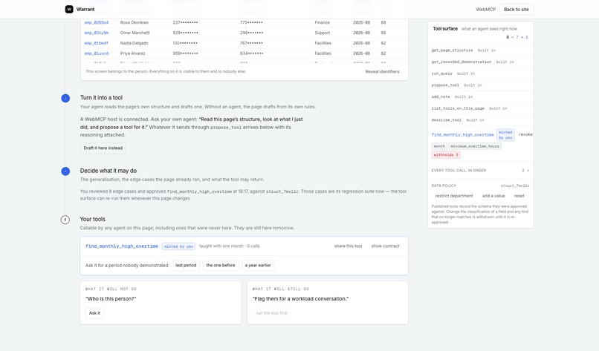Image resolution: width=599 pixels, height=351 pixels.
Task: Open find_monthly_high_overtime in Tool surface panel
Action: click(x=462, y=134)
